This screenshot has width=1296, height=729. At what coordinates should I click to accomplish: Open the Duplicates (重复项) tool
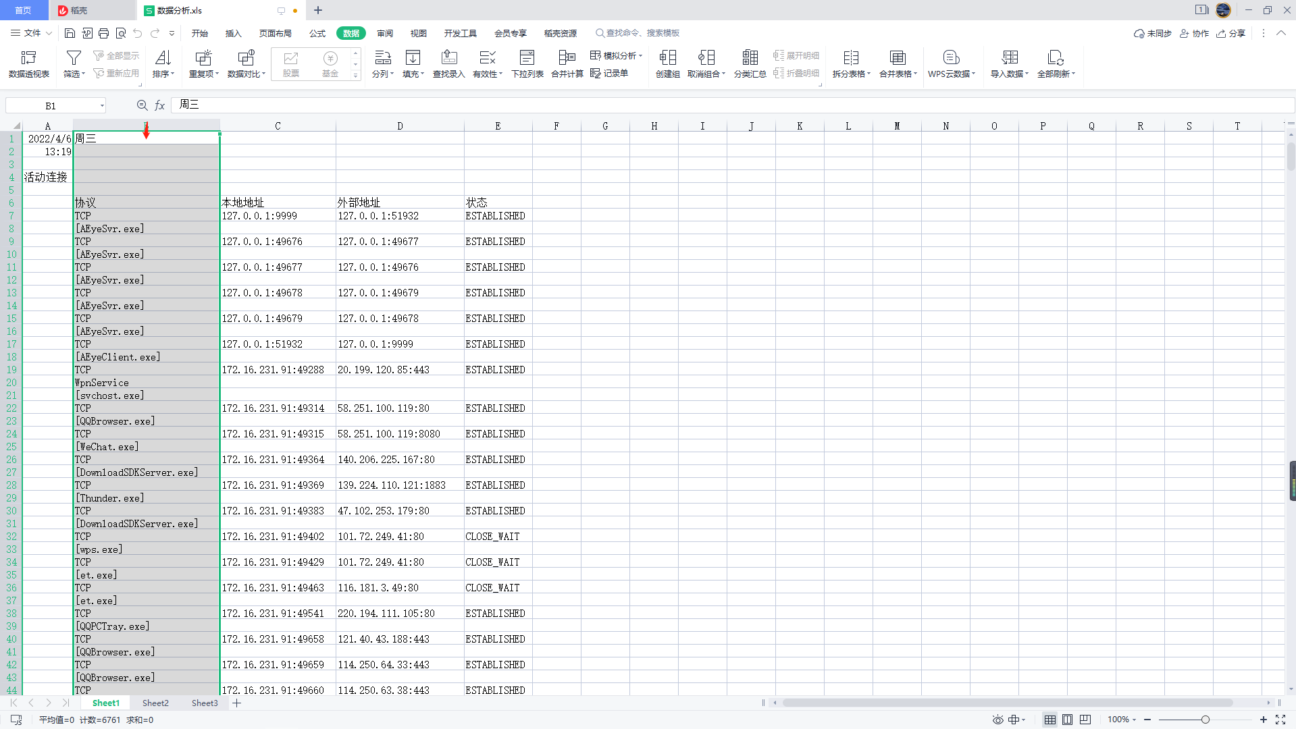click(203, 64)
